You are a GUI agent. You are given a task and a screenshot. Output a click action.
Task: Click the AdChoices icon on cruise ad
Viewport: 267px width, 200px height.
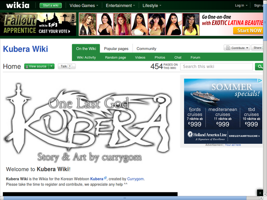pos(260,80)
